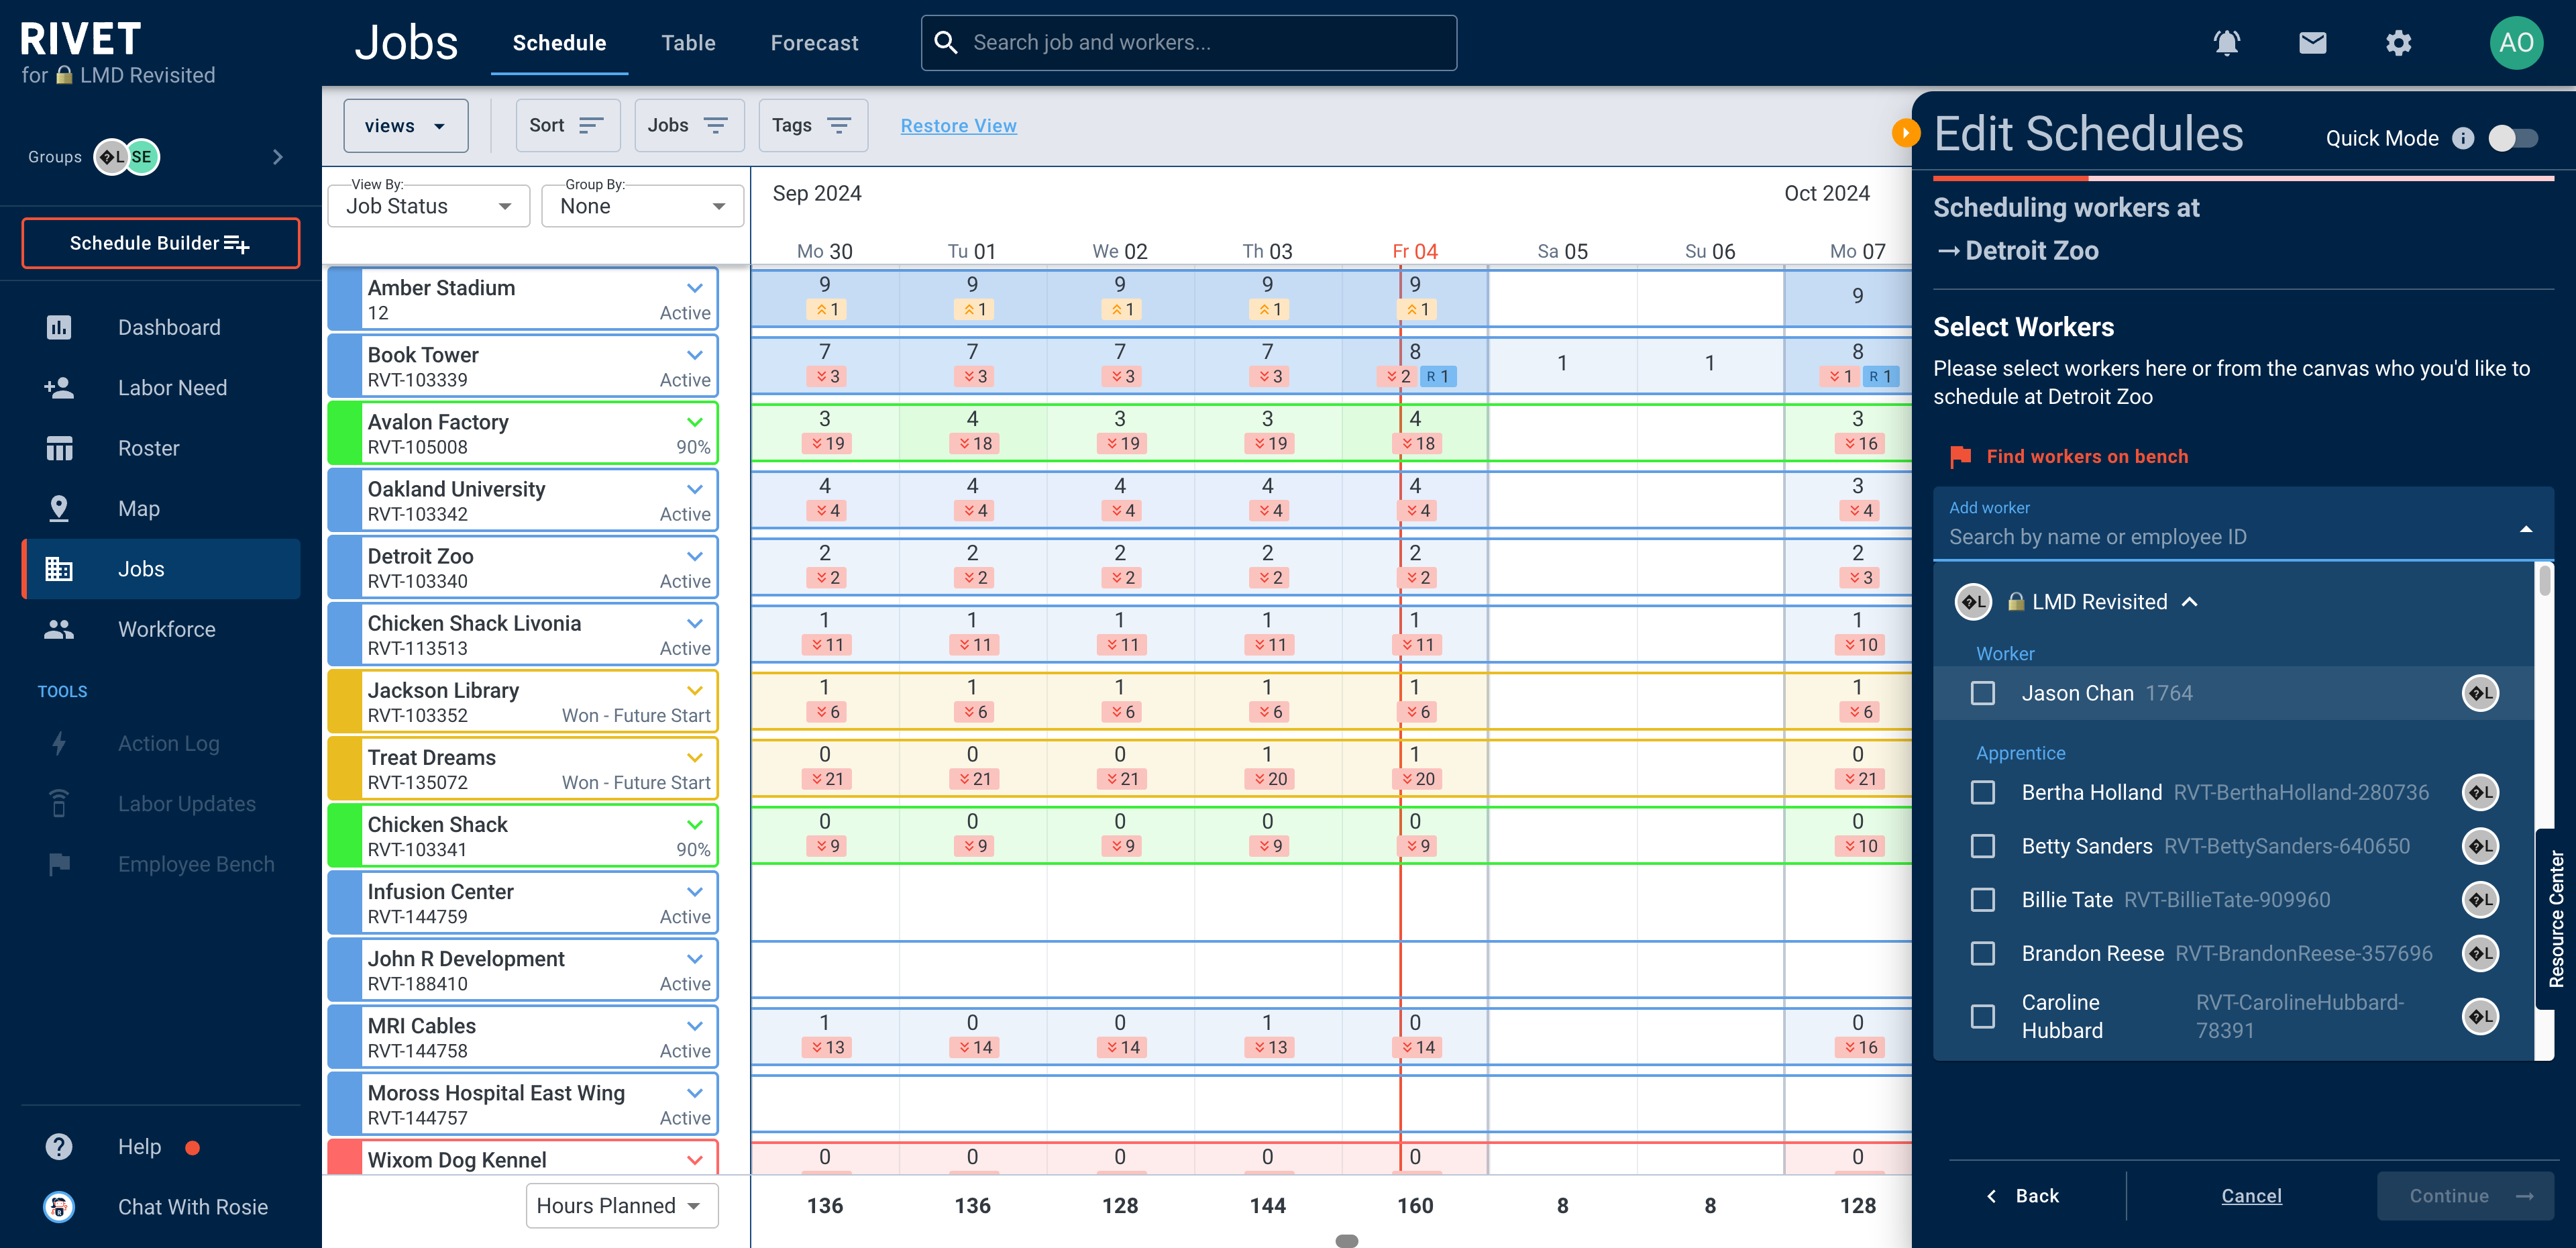Screen dimensions: 2576x1248
Task: Click the Sort filter-lines icon
Action: [591, 125]
